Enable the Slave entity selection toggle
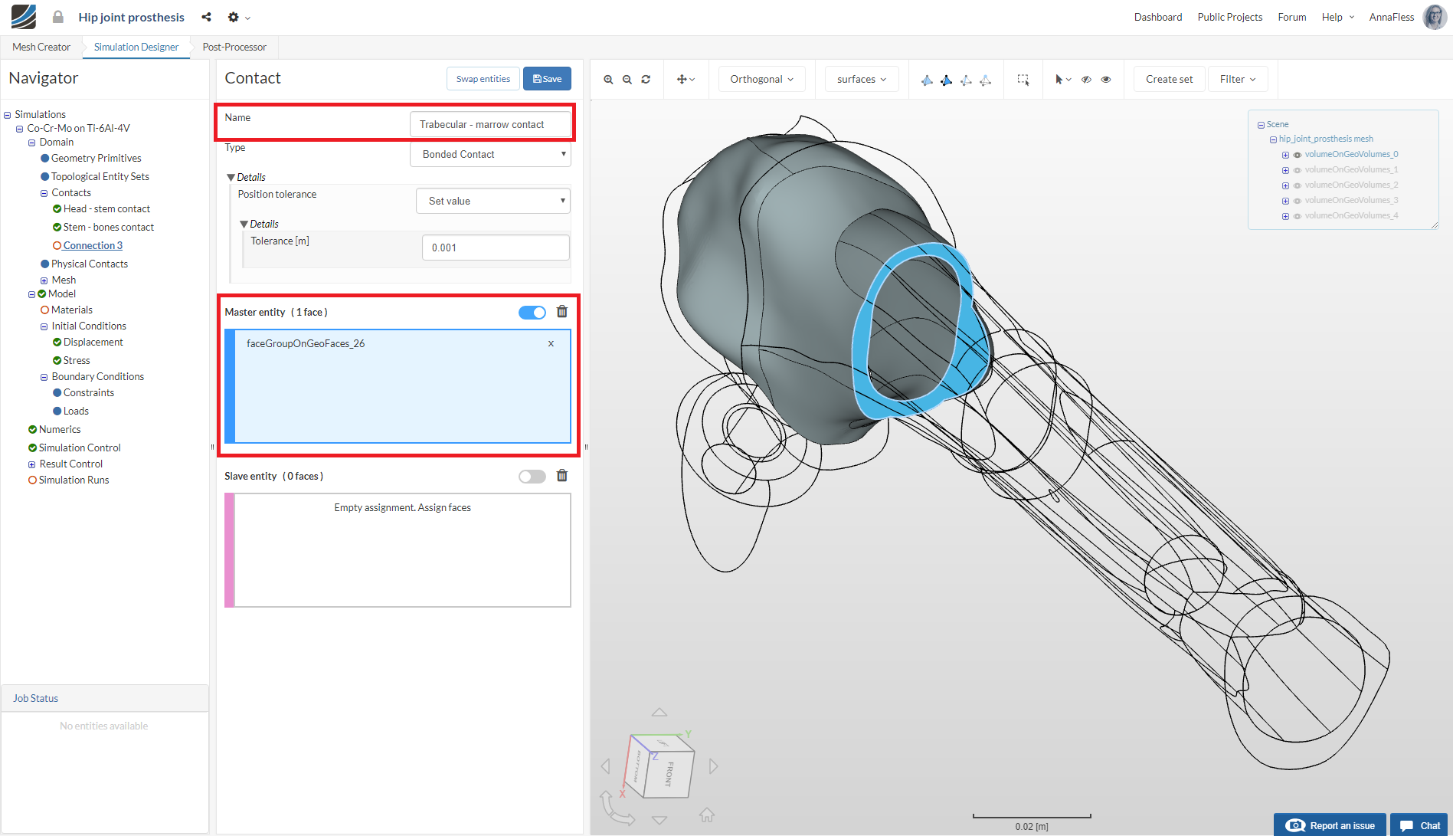The width and height of the screenshot is (1453, 836). click(532, 477)
